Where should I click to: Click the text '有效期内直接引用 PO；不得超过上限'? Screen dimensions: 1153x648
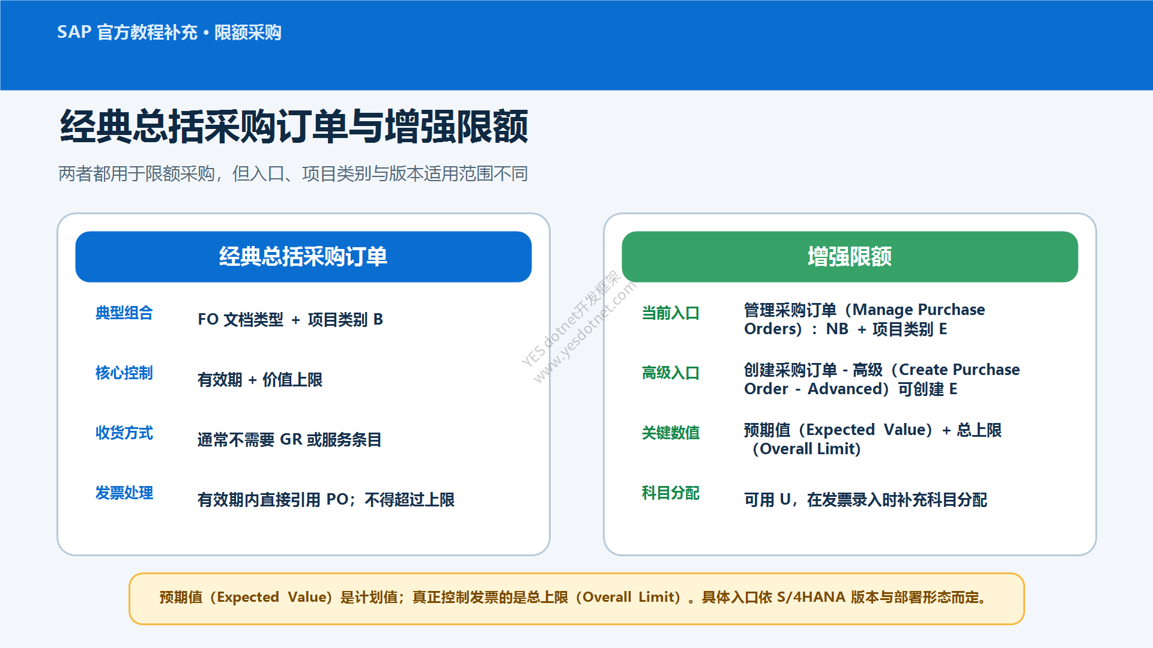click(x=326, y=500)
